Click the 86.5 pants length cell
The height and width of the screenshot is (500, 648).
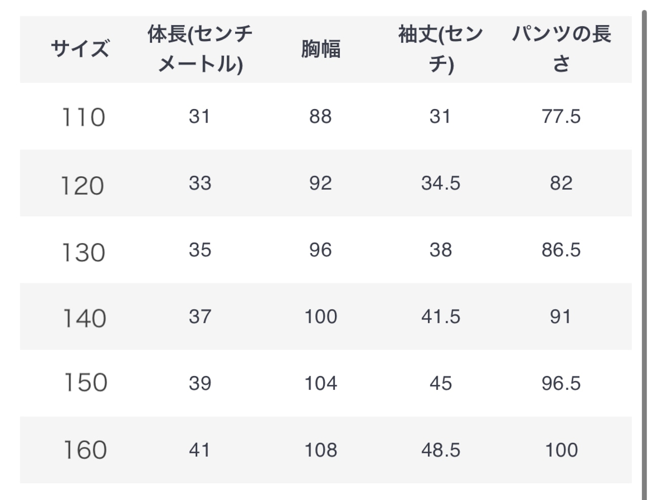pos(561,250)
